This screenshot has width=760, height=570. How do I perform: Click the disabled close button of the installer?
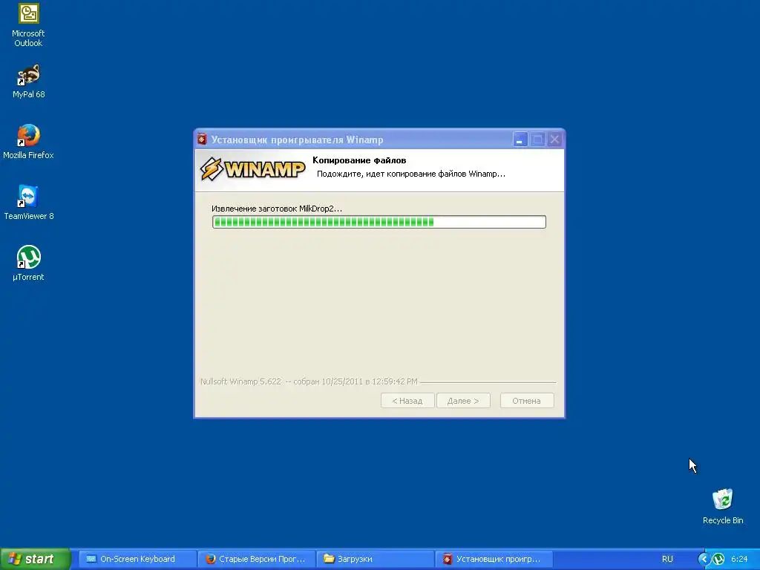pos(555,140)
